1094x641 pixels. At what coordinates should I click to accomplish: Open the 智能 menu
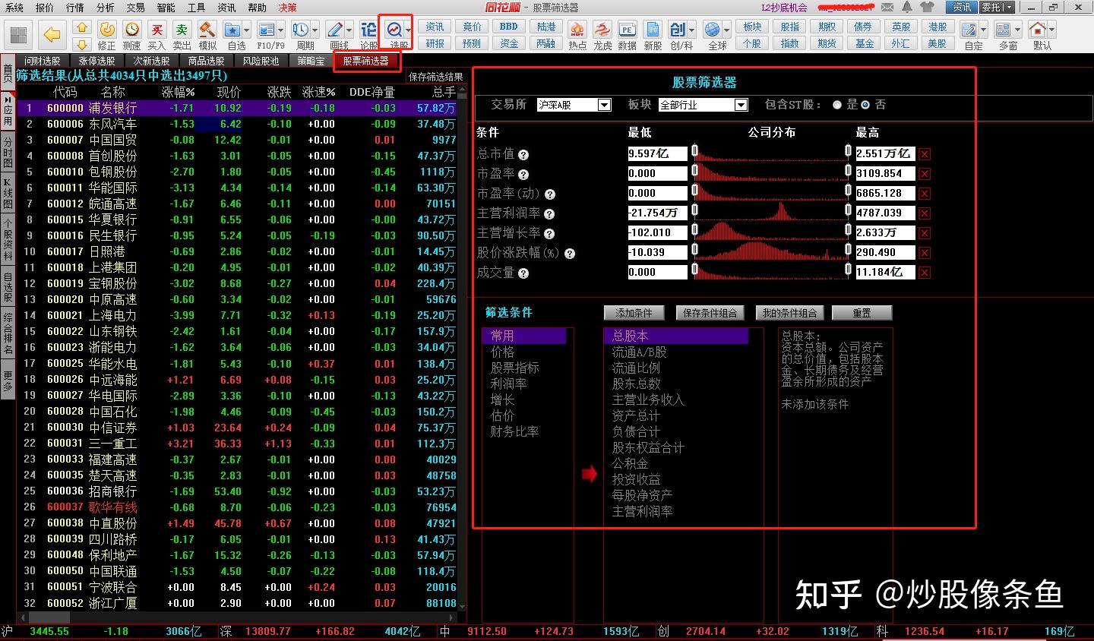(166, 8)
